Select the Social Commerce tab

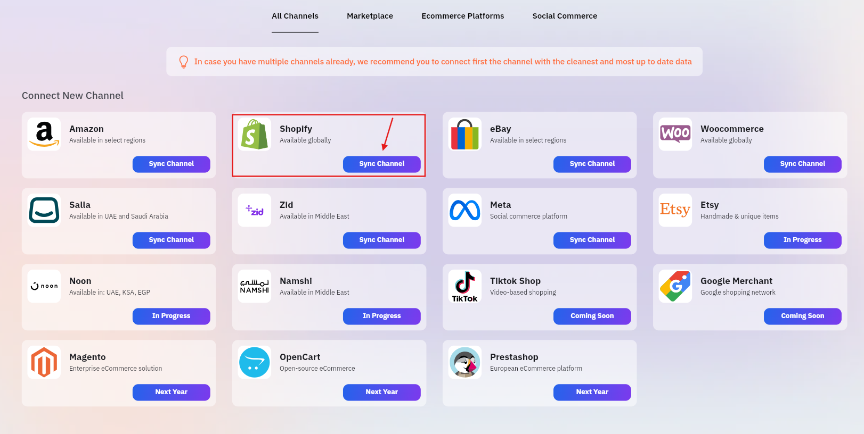565,16
